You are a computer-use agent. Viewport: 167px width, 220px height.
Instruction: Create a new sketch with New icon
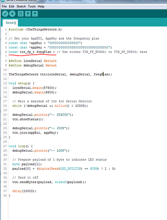[x=21, y=14]
